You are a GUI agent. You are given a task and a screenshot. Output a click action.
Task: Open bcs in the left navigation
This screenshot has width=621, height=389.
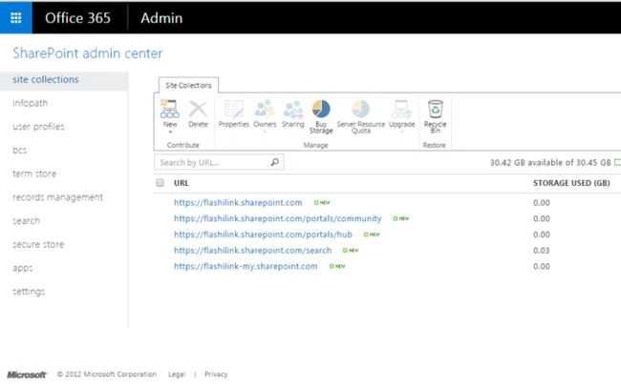(19, 151)
